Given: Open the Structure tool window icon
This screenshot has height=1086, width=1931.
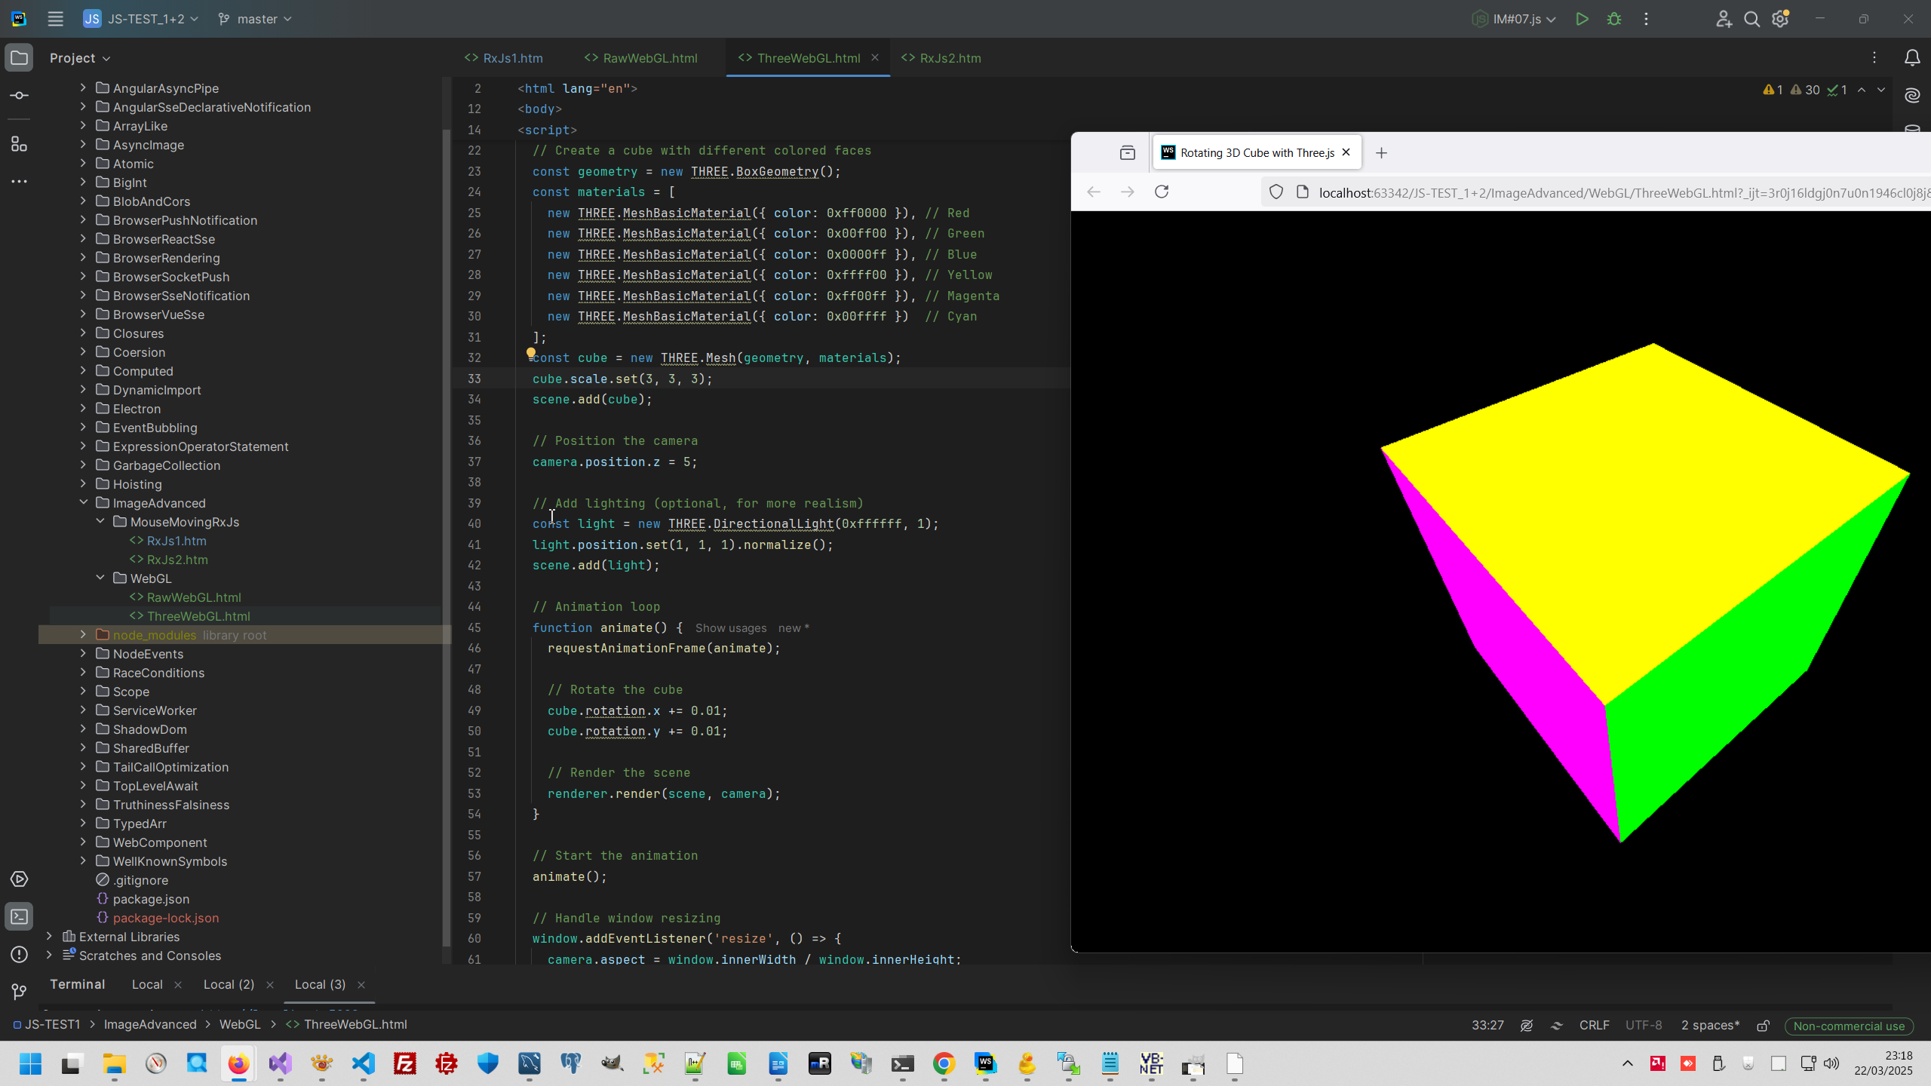Looking at the screenshot, I should point(20,144).
